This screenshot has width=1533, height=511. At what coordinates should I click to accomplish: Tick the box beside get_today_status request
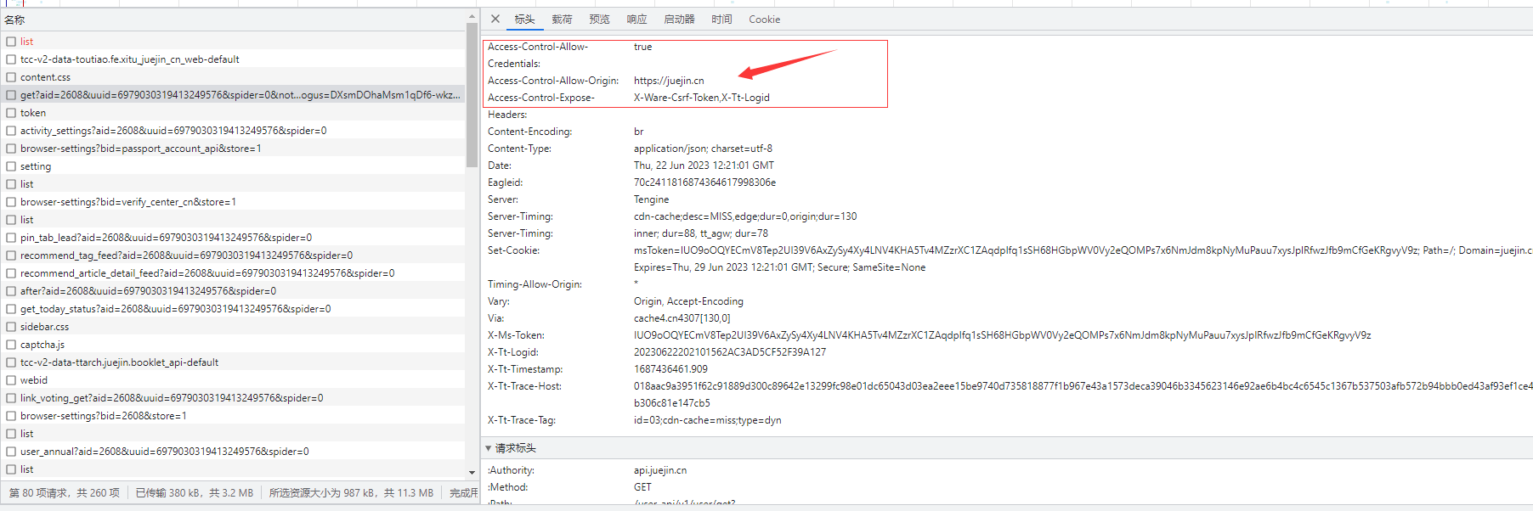click(x=11, y=309)
